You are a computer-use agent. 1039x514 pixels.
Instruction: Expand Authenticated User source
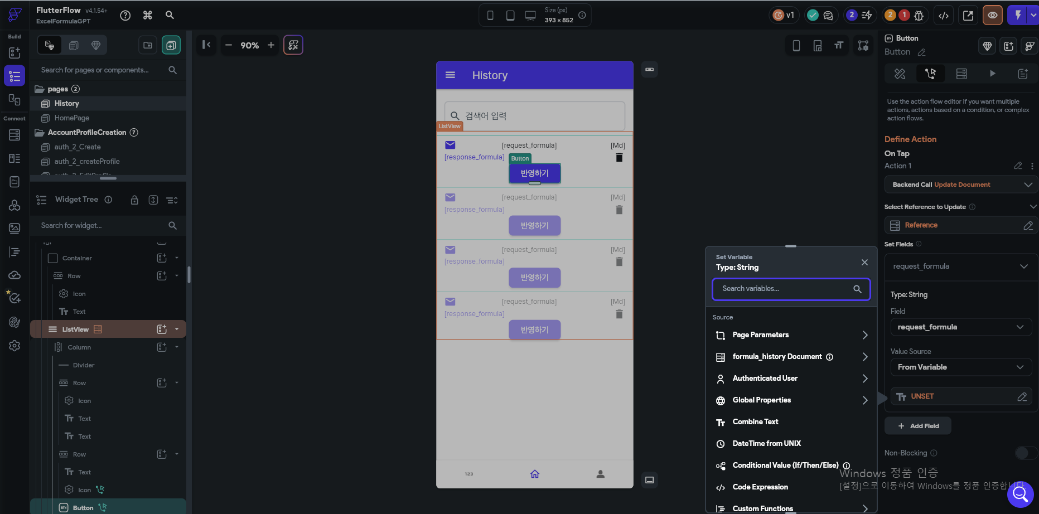click(791, 379)
